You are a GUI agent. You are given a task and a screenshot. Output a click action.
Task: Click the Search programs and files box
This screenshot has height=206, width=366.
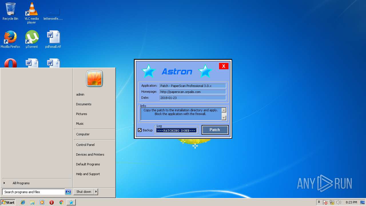[x=33, y=192]
